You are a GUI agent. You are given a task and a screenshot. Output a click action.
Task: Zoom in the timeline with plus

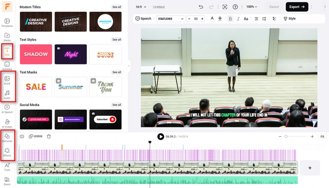click(x=312, y=136)
